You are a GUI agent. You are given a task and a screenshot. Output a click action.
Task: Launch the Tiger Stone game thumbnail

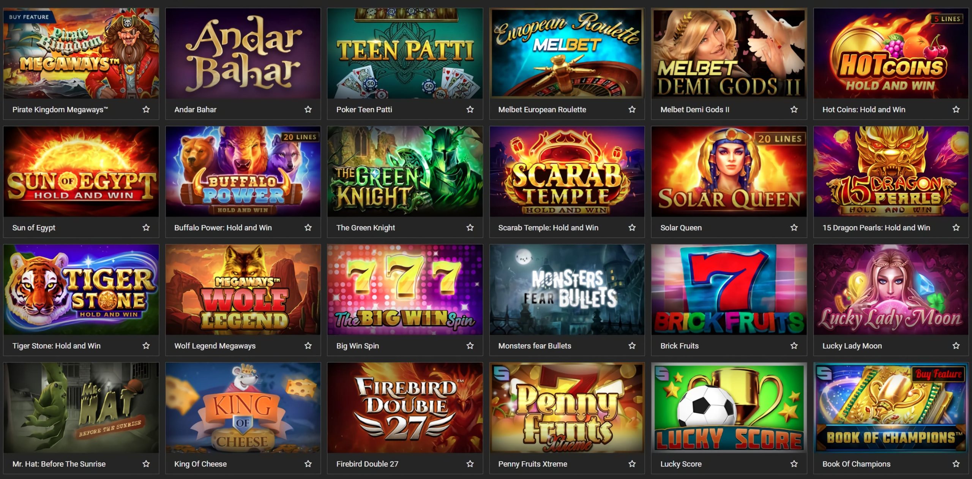coord(81,290)
